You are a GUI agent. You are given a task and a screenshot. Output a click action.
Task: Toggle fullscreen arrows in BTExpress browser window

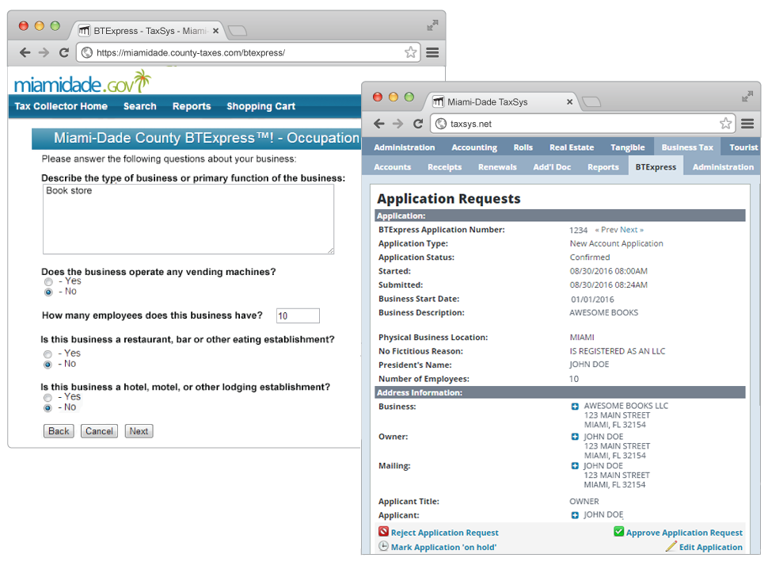coord(432,25)
